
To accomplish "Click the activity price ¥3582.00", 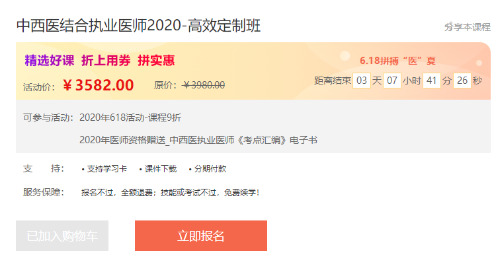I will click(98, 85).
